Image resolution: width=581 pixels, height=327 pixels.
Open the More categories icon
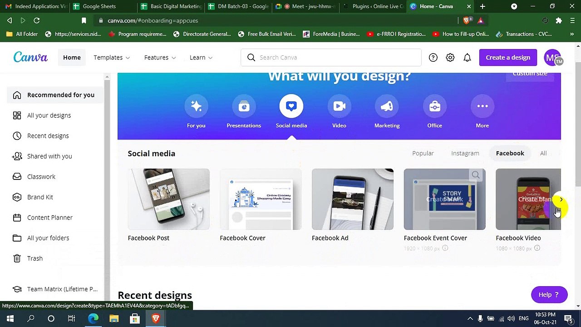click(x=482, y=106)
